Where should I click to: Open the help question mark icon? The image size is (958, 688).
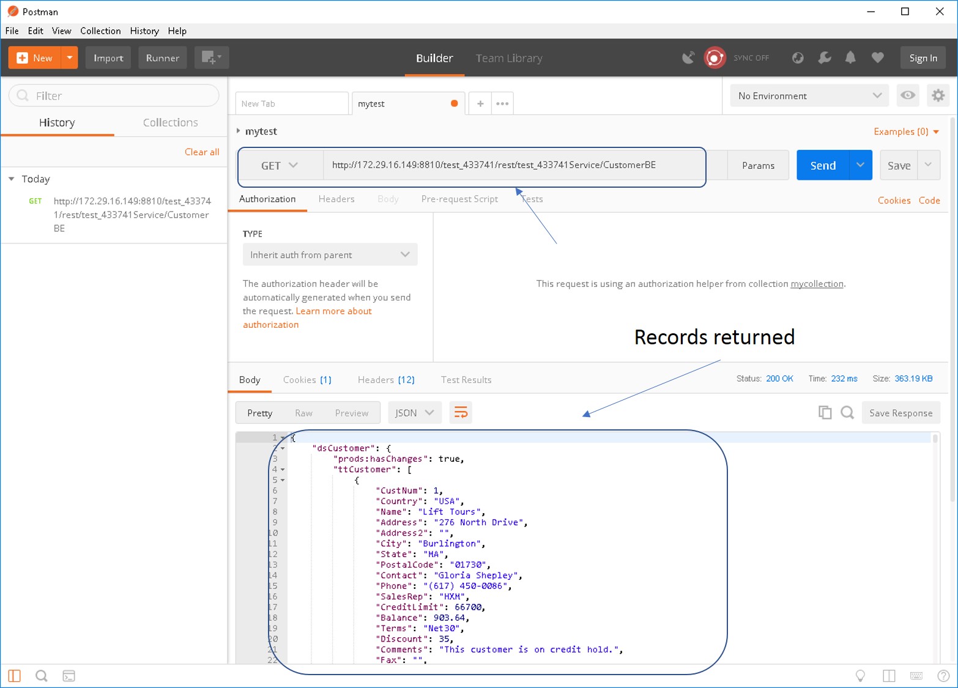pos(943,676)
